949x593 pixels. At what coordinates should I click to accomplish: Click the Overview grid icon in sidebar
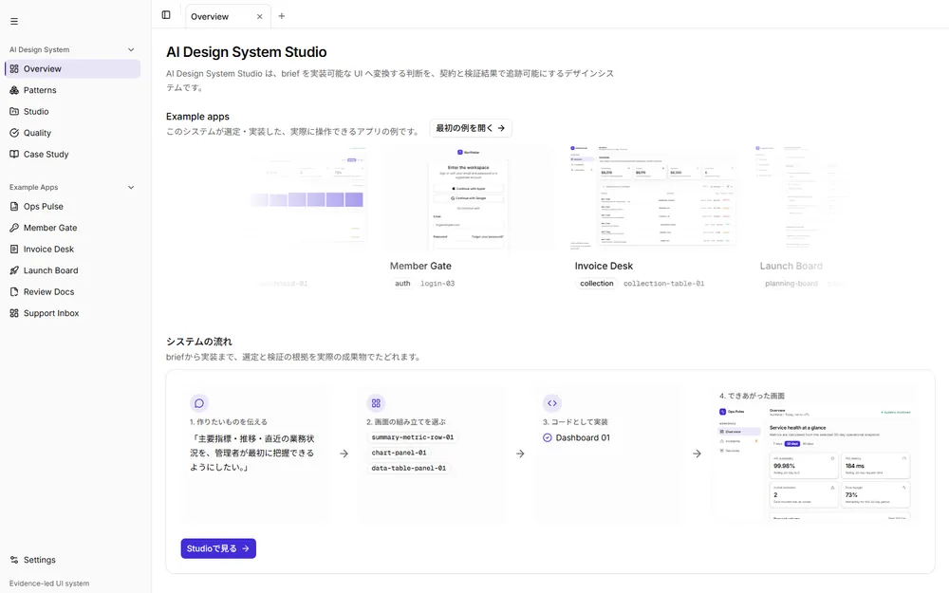[14, 69]
